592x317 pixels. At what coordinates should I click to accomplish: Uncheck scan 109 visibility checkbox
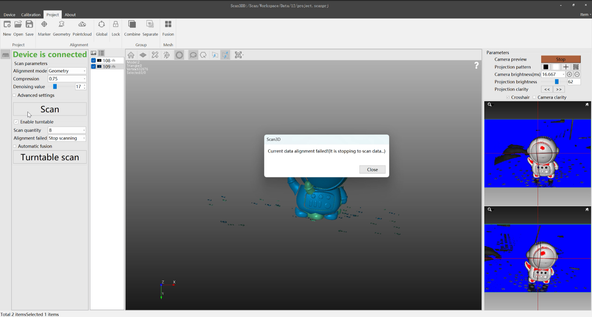point(93,66)
